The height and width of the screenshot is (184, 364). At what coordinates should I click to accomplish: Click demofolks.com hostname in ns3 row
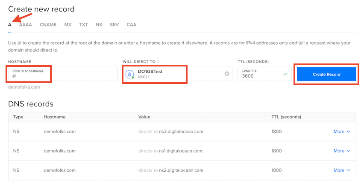point(60,132)
